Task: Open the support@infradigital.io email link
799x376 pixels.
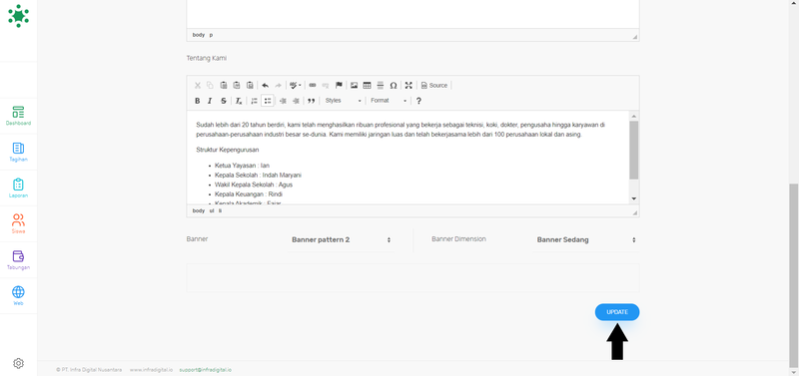Action: 206,370
